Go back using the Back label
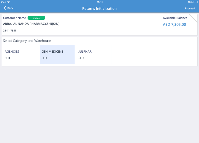The image size is (199, 143). pos(10,8)
